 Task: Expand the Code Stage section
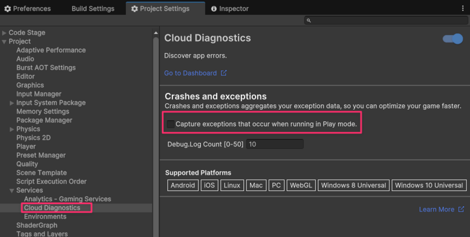4,32
